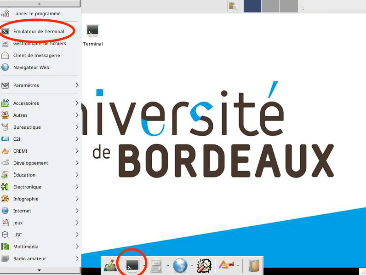Open the home folder icon in dock
Screen dimensions: 366x275
pos(253,265)
